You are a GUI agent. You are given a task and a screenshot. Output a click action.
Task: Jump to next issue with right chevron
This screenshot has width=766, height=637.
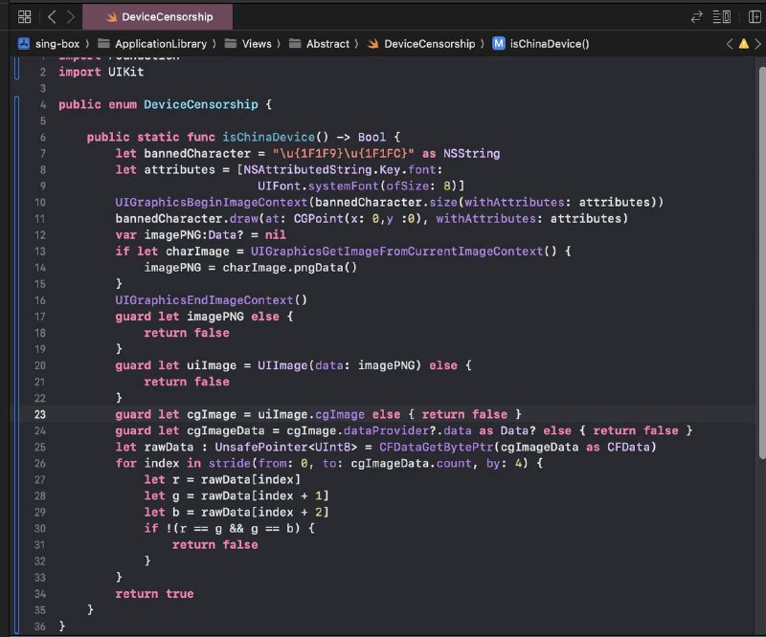[757, 44]
